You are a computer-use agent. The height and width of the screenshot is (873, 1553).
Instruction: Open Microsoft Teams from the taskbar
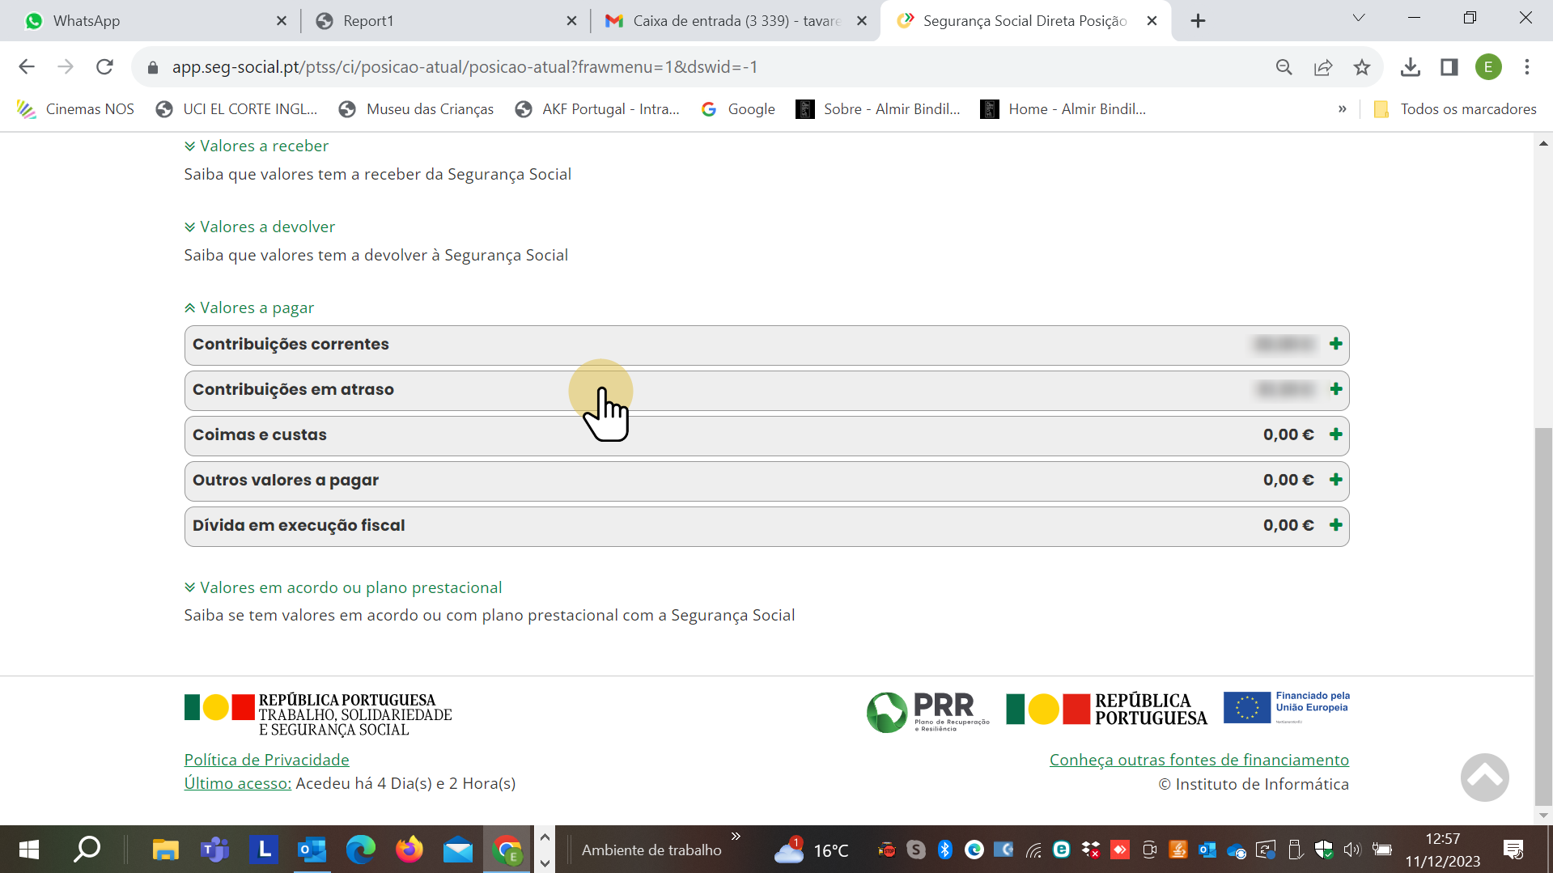[214, 850]
